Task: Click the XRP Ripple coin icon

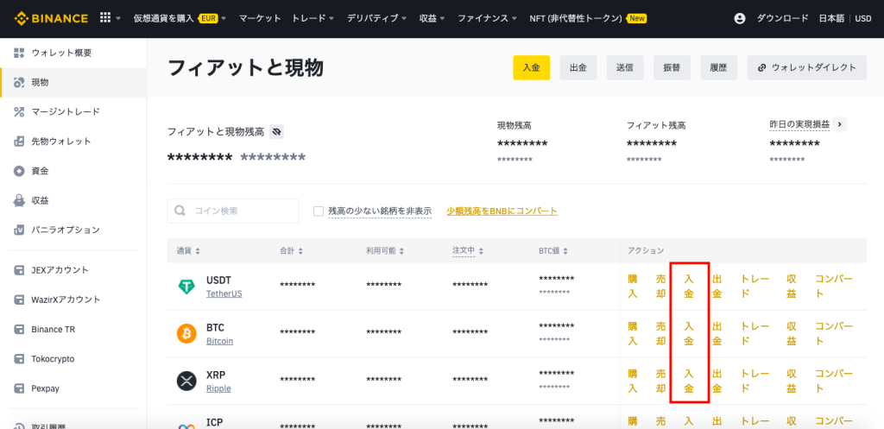Action: (186, 381)
